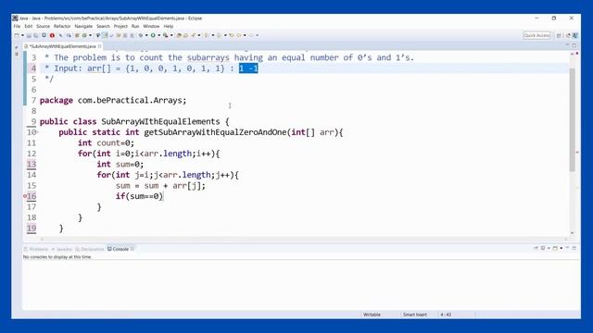Minimize the Console panel

tap(567, 248)
